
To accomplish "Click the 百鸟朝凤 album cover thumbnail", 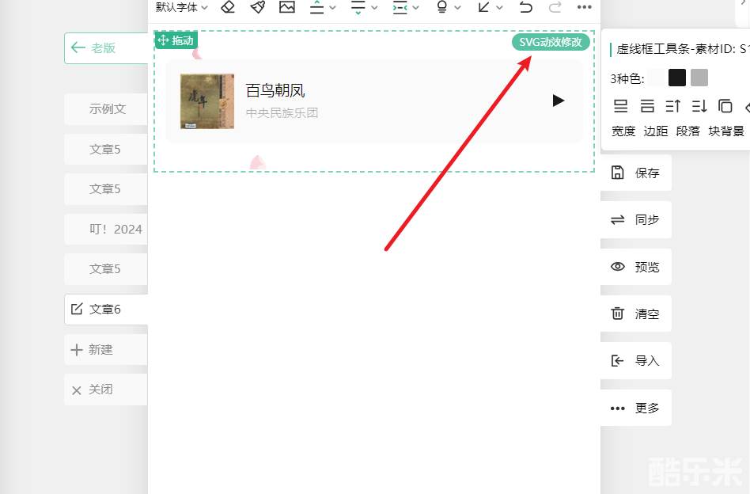I will (207, 101).
